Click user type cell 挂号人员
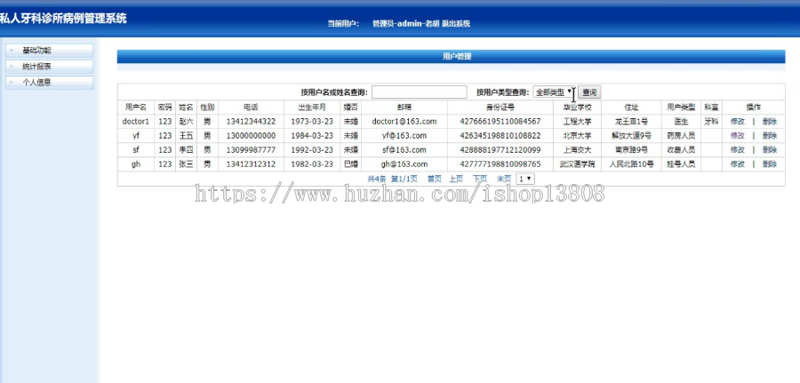Screen dimensions: 800x383 click(681, 164)
